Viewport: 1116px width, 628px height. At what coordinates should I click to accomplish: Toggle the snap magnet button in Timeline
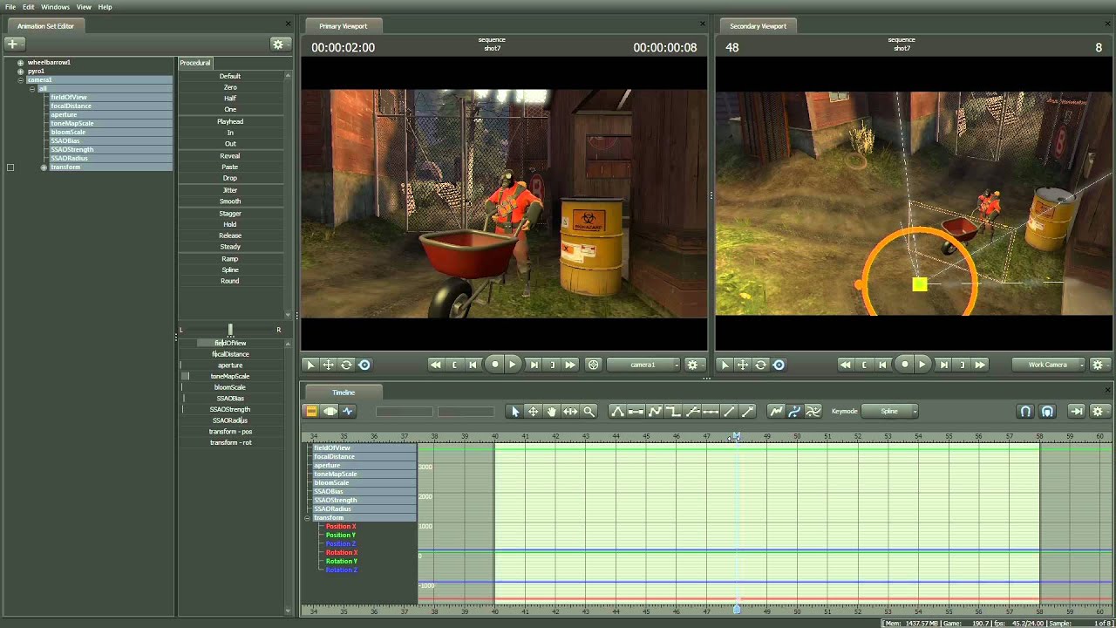click(1025, 412)
